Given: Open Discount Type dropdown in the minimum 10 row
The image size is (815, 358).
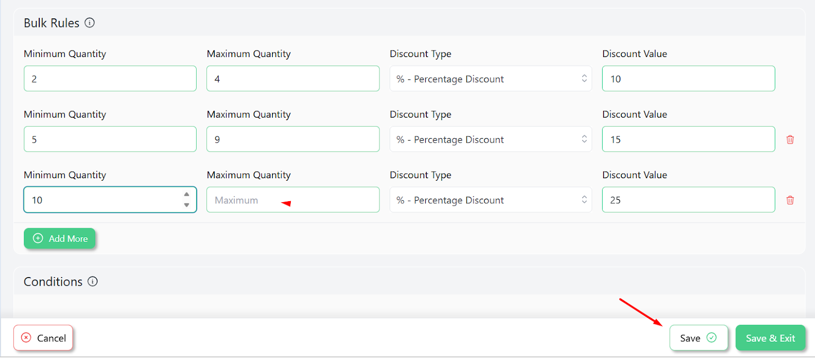Looking at the screenshot, I should click(x=491, y=200).
